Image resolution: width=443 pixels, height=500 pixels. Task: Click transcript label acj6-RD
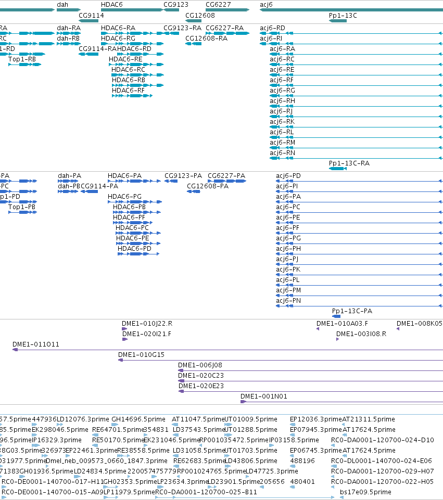[x=272, y=28]
